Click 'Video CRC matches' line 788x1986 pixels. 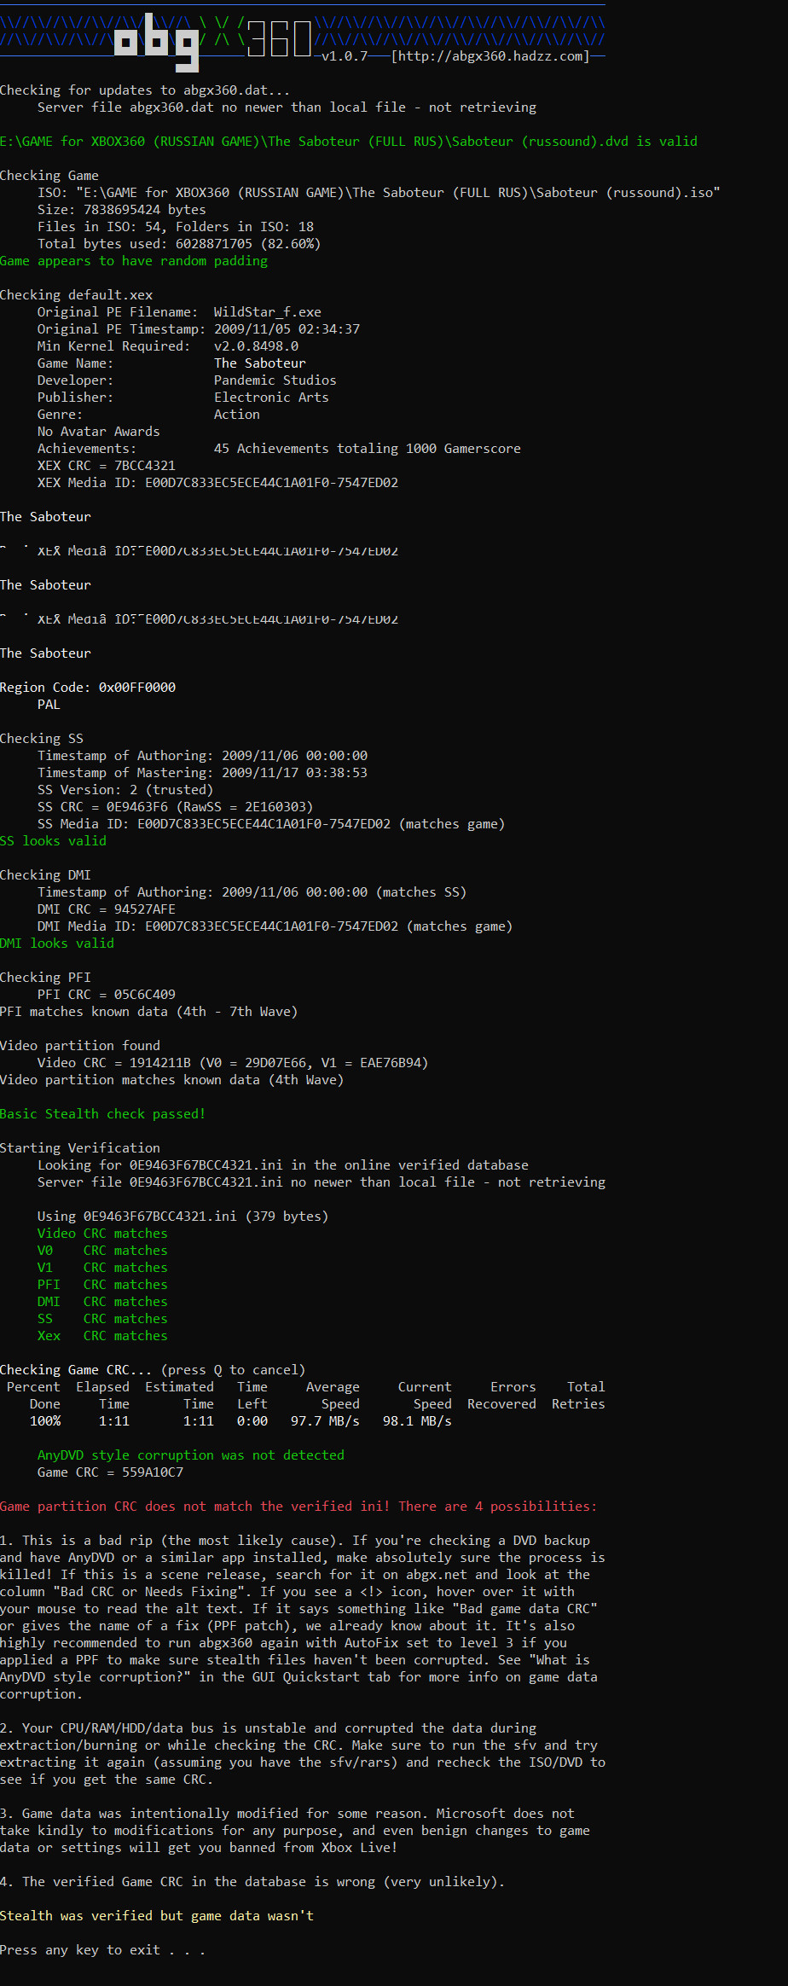pyautogui.click(x=102, y=1234)
